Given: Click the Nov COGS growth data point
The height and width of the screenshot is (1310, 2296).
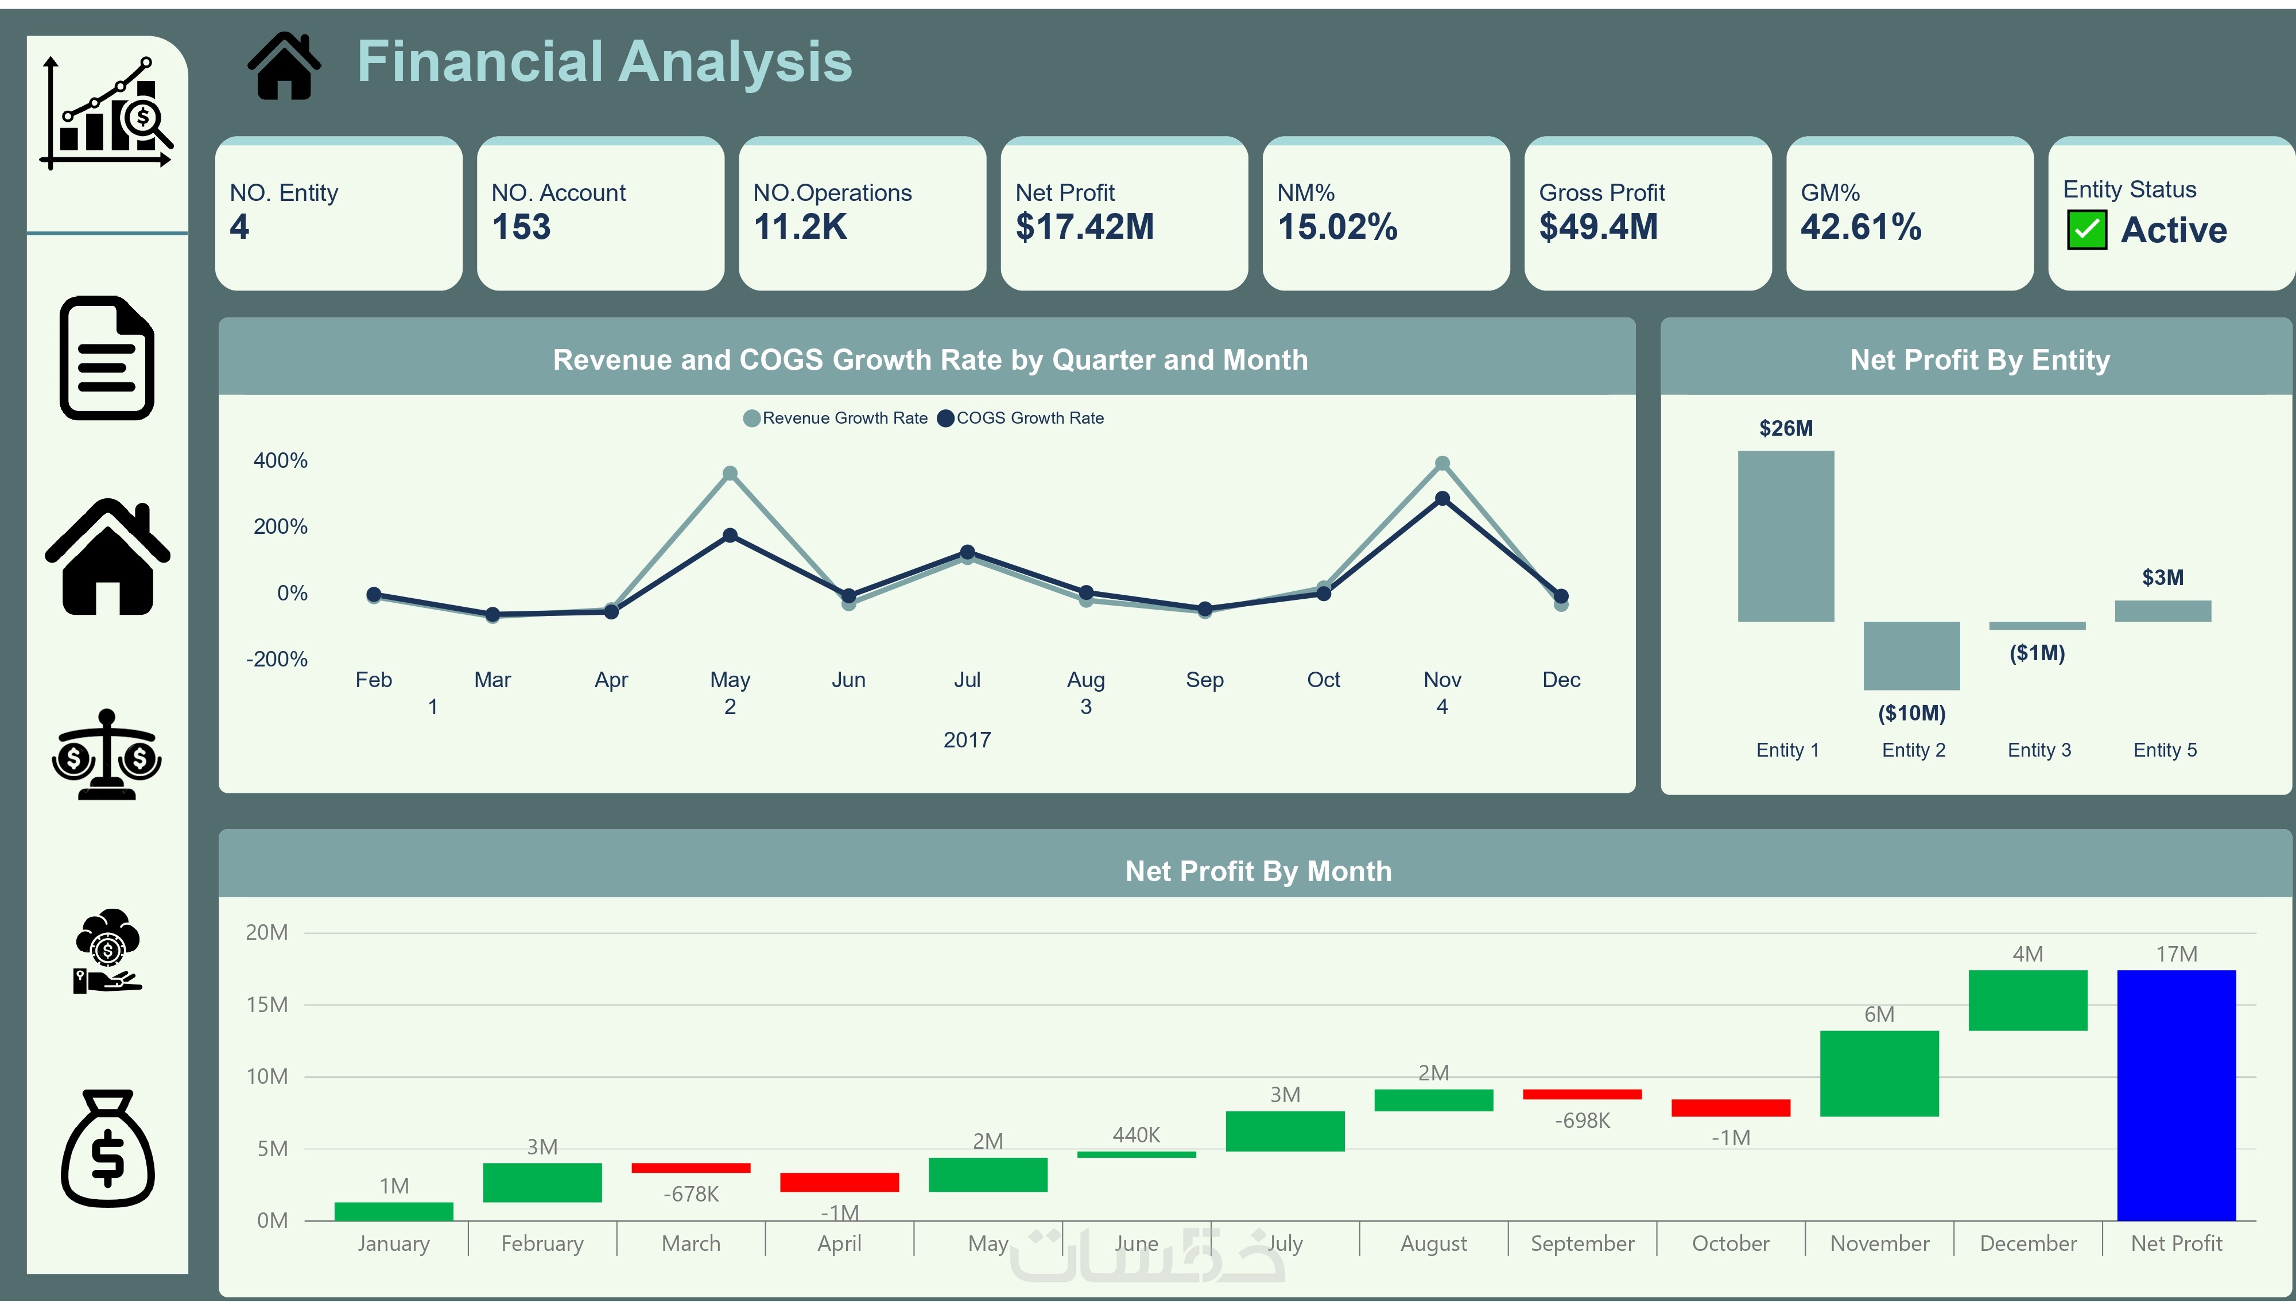Looking at the screenshot, I should pos(1442,498).
